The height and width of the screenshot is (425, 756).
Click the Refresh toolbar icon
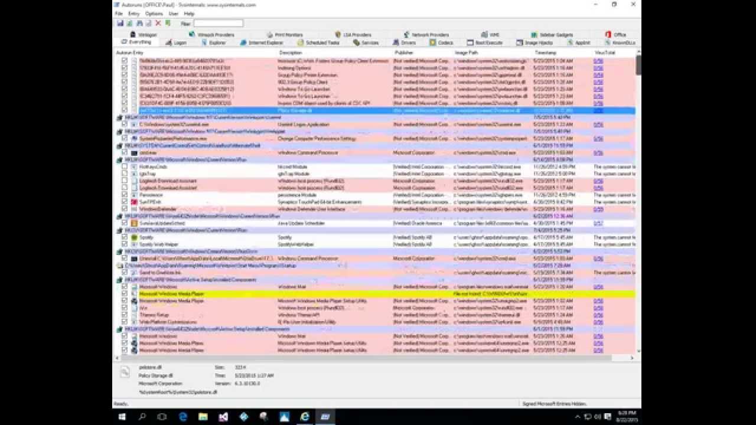coord(129,23)
